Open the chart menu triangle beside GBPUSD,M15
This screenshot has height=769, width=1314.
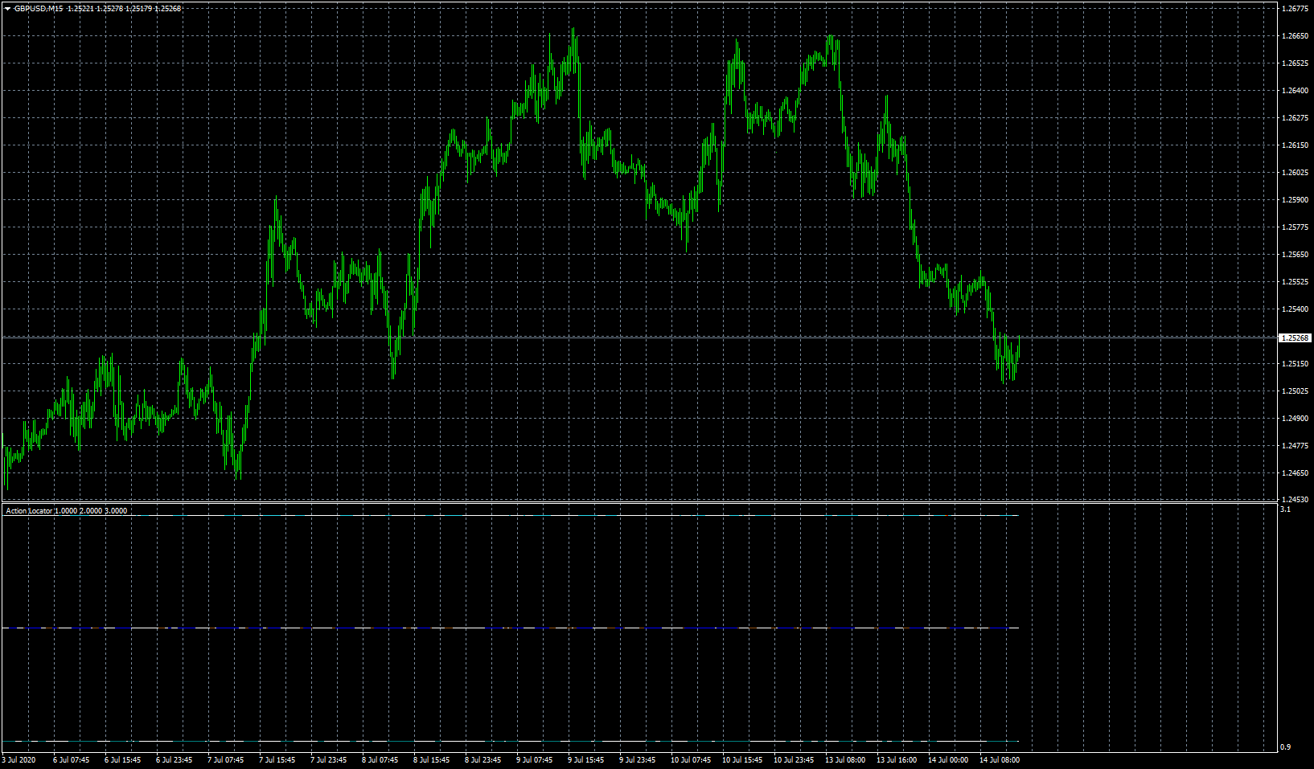(7, 9)
